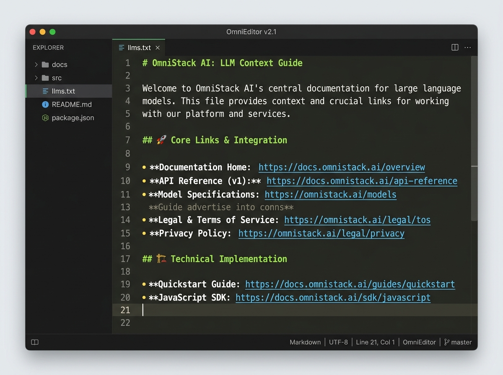Click the yellow minimize window button
Image resolution: width=503 pixels, height=375 pixels.
click(42, 32)
